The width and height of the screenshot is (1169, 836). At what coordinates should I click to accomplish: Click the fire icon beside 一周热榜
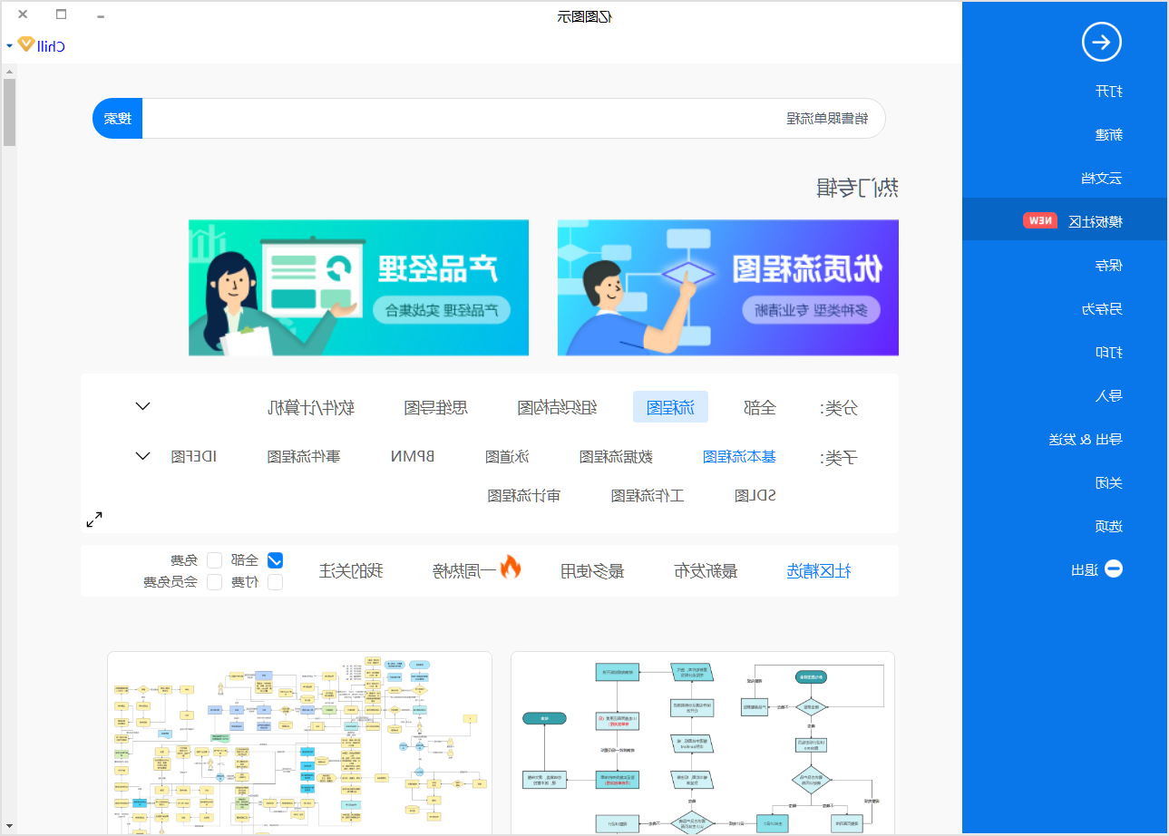click(511, 569)
